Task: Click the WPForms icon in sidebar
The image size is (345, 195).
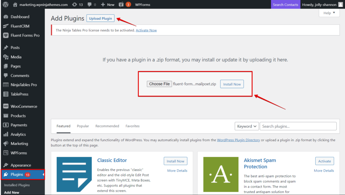Action: coord(6,153)
